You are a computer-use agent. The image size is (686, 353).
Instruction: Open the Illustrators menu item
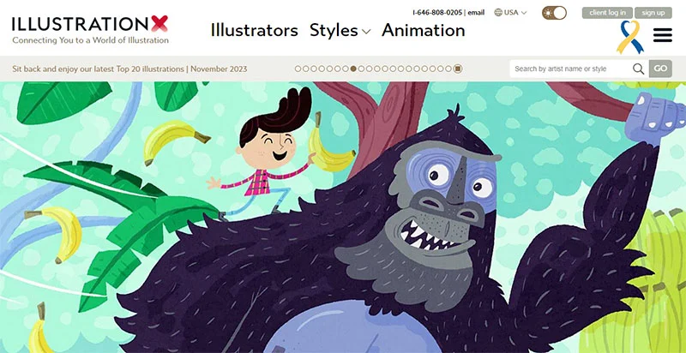click(254, 31)
